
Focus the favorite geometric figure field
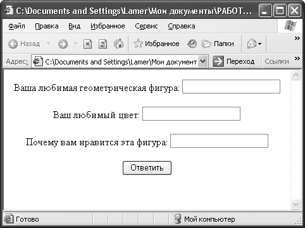(x=231, y=87)
